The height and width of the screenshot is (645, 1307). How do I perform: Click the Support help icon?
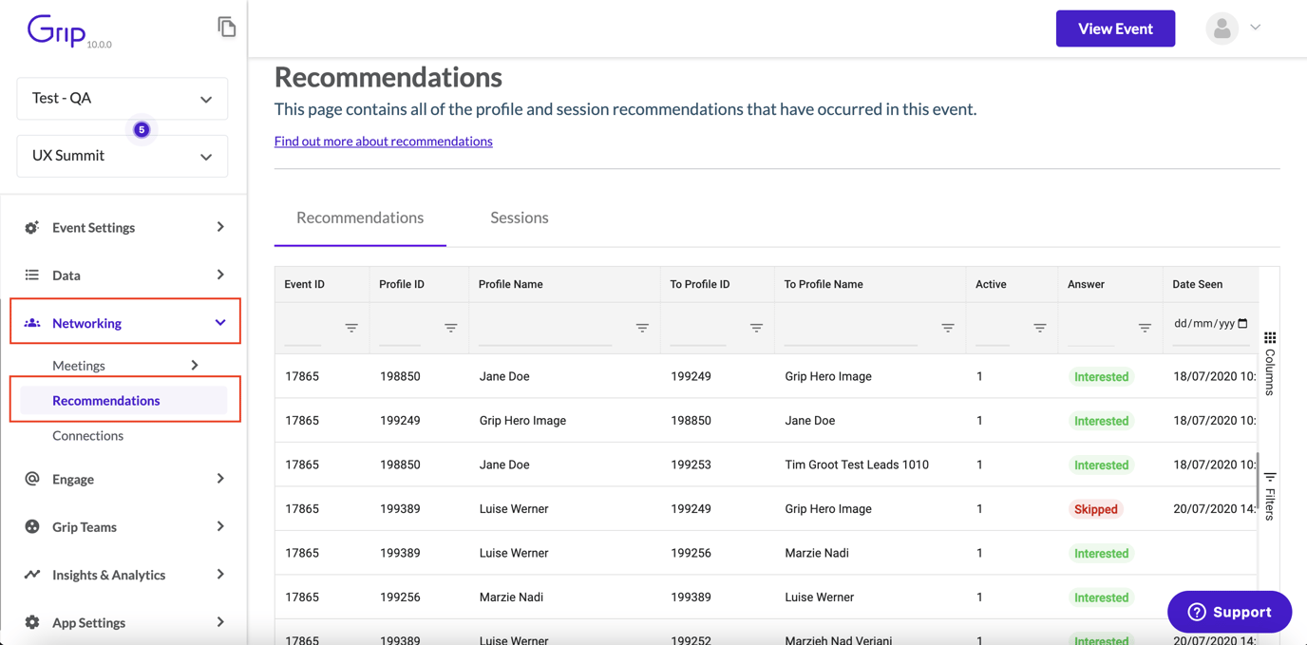pos(1196,612)
